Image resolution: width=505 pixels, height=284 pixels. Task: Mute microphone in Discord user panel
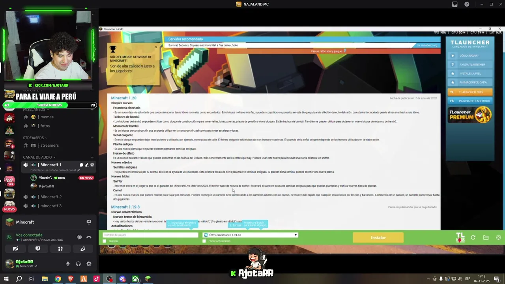click(x=68, y=264)
